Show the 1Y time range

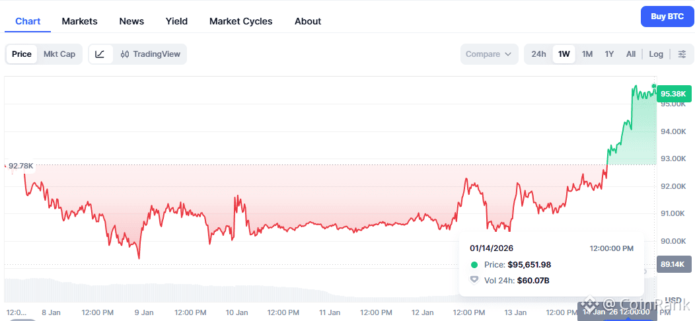[609, 54]
